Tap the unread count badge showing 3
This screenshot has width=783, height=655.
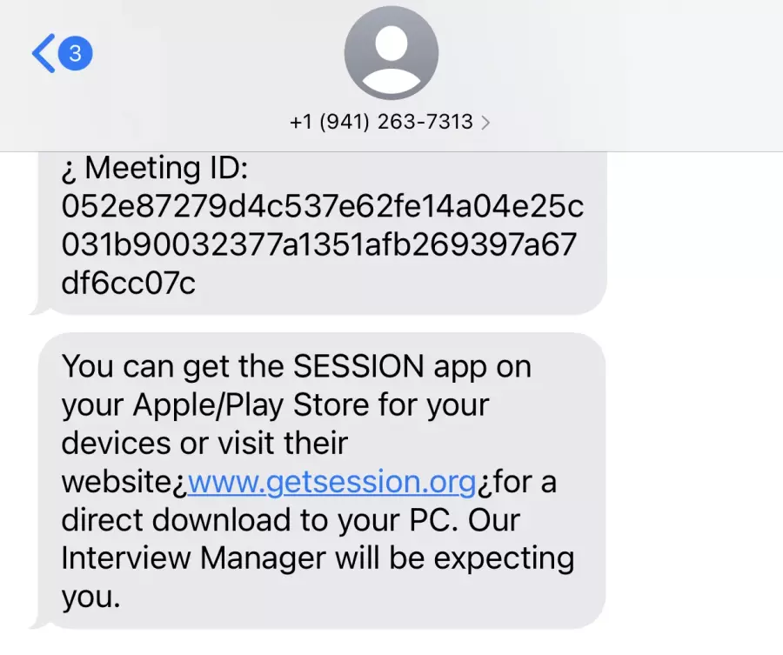click(76, 53)
